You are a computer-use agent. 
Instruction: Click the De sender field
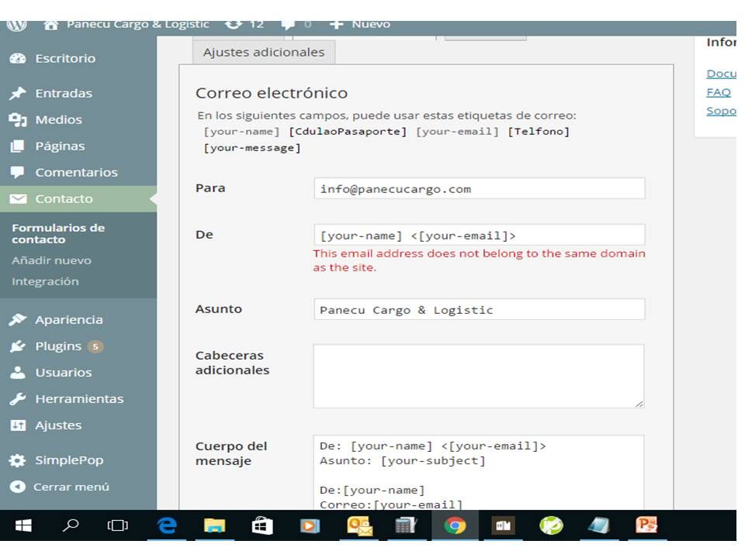pos(480,235)
